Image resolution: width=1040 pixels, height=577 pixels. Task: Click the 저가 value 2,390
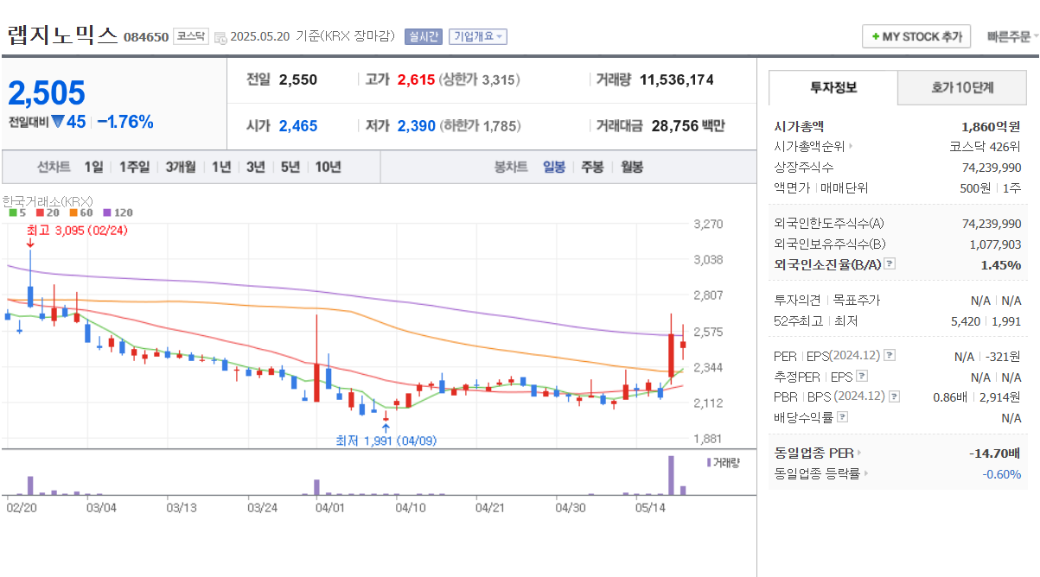(x=417, y=126)
